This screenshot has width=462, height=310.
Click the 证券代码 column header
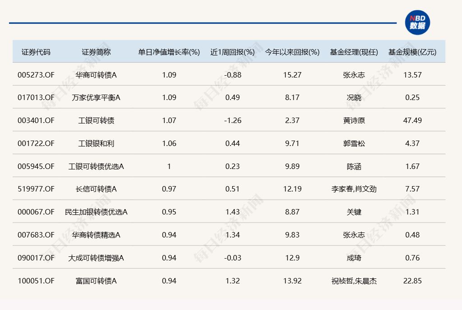(x=36, y=52)
